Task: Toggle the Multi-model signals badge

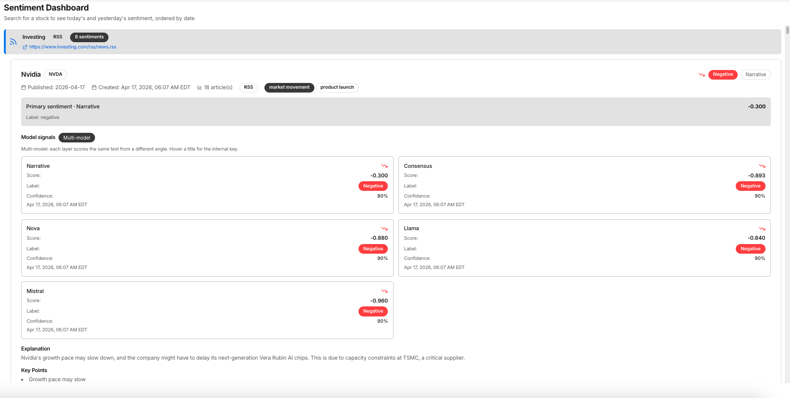Action: [x=77, y=138]
